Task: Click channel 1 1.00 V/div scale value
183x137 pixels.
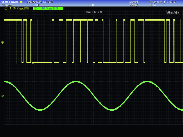Action: tap(16, 9)
